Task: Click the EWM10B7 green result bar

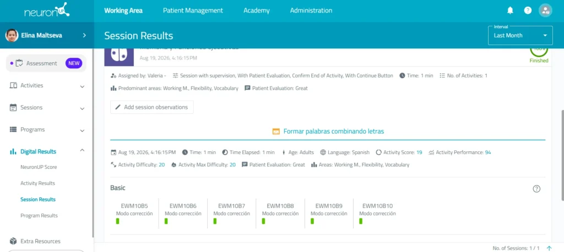Action: pos(215,221)
